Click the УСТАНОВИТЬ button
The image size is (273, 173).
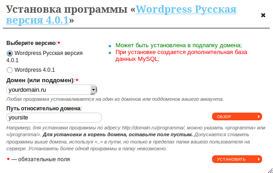click(237, 159)
